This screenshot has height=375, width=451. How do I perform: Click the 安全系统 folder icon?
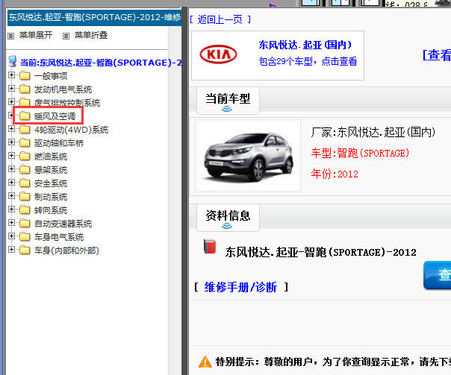click(x=25, y=183)
